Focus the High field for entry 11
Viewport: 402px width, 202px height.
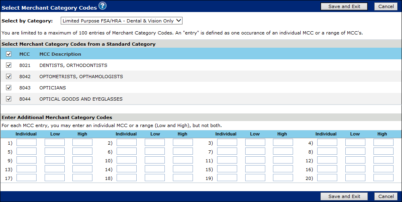[283, 160]
